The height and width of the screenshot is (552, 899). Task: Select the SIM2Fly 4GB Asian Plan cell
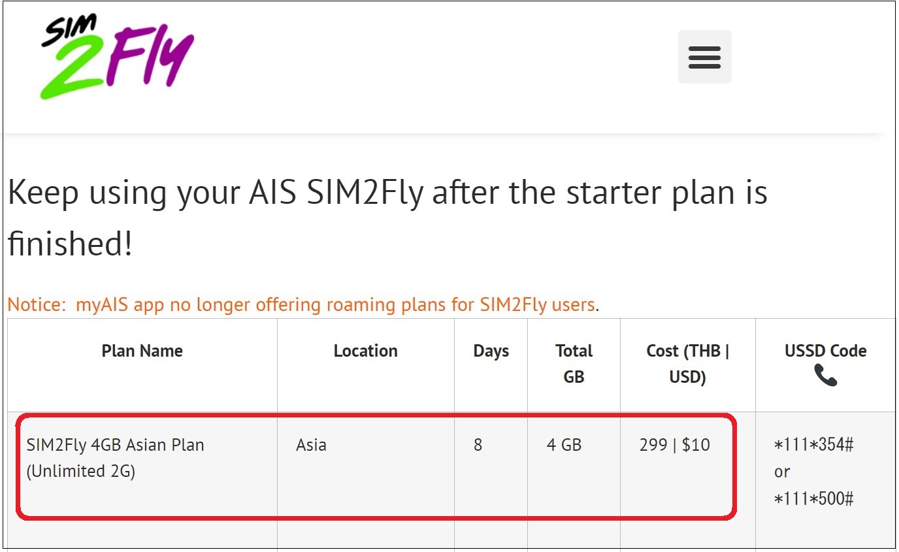click(x=115, y=445)
